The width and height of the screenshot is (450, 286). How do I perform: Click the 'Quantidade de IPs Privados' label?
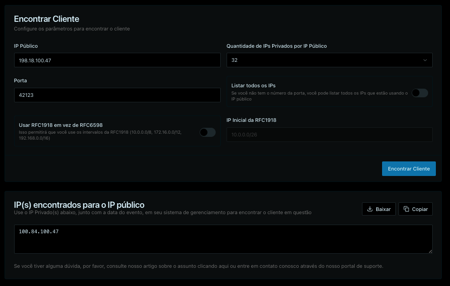[277, 46]
